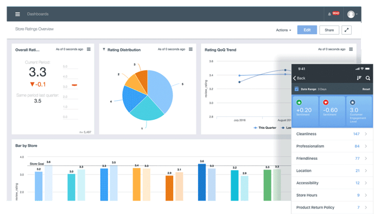
Task: Open the Store Hours row
Action: [x=332, y=195]
